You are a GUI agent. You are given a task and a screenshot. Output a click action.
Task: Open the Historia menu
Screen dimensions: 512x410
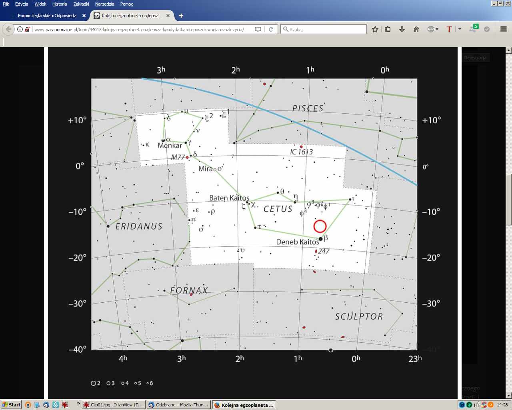[60, 4]
